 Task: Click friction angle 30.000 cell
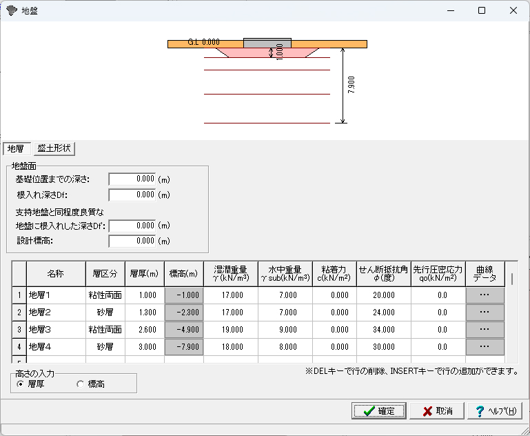[x=384, y=347]
